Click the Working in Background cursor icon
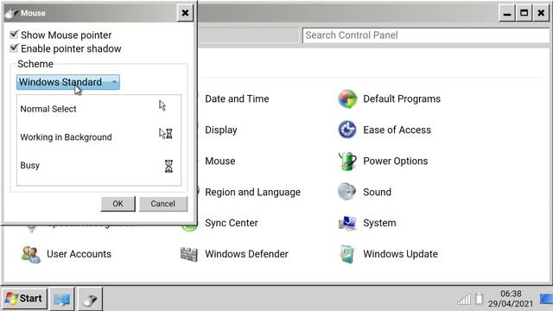553x311 pixels. pos(166,133)
